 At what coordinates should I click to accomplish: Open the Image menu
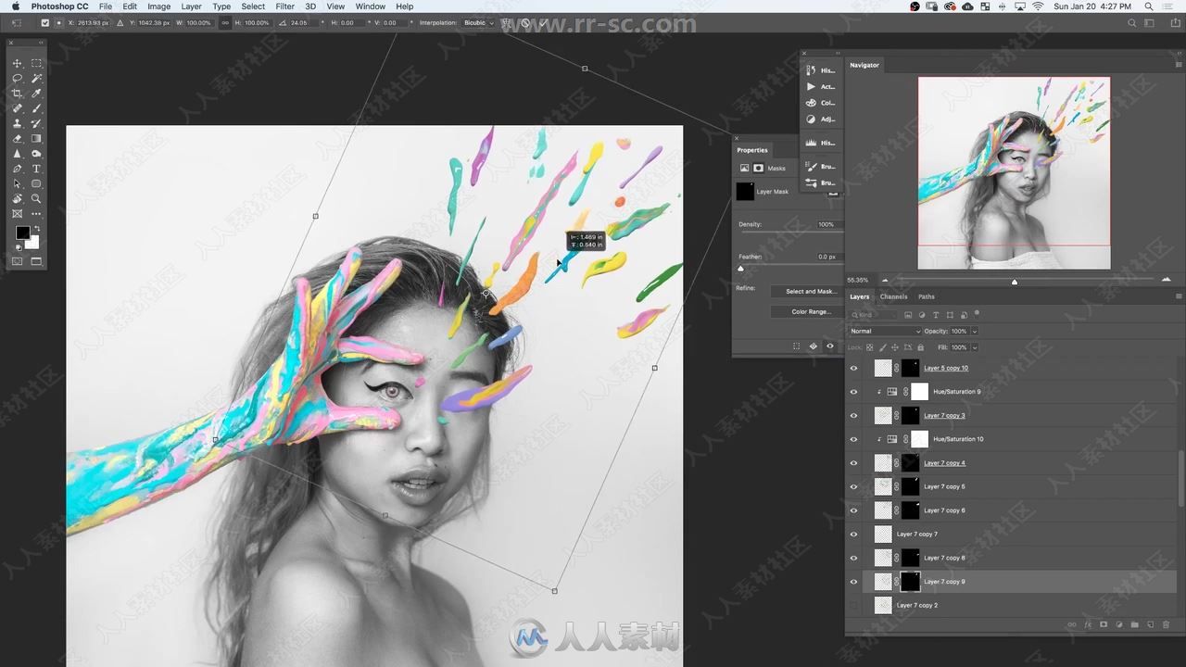tap(158, 6)
